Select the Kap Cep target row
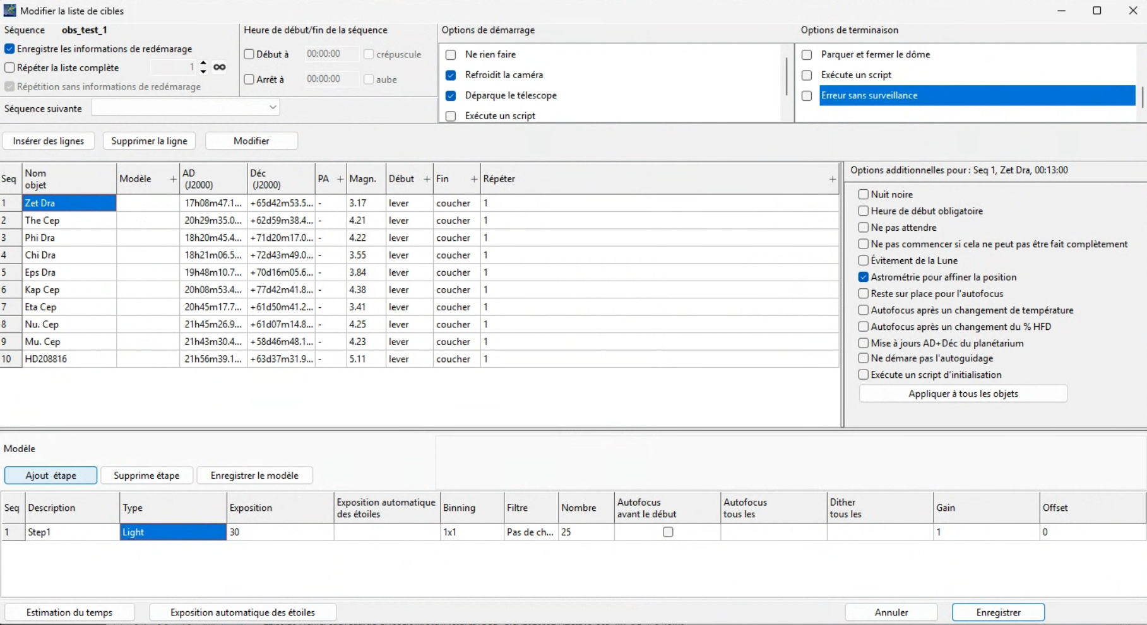 pyautogui.click(x=420, y=290)
